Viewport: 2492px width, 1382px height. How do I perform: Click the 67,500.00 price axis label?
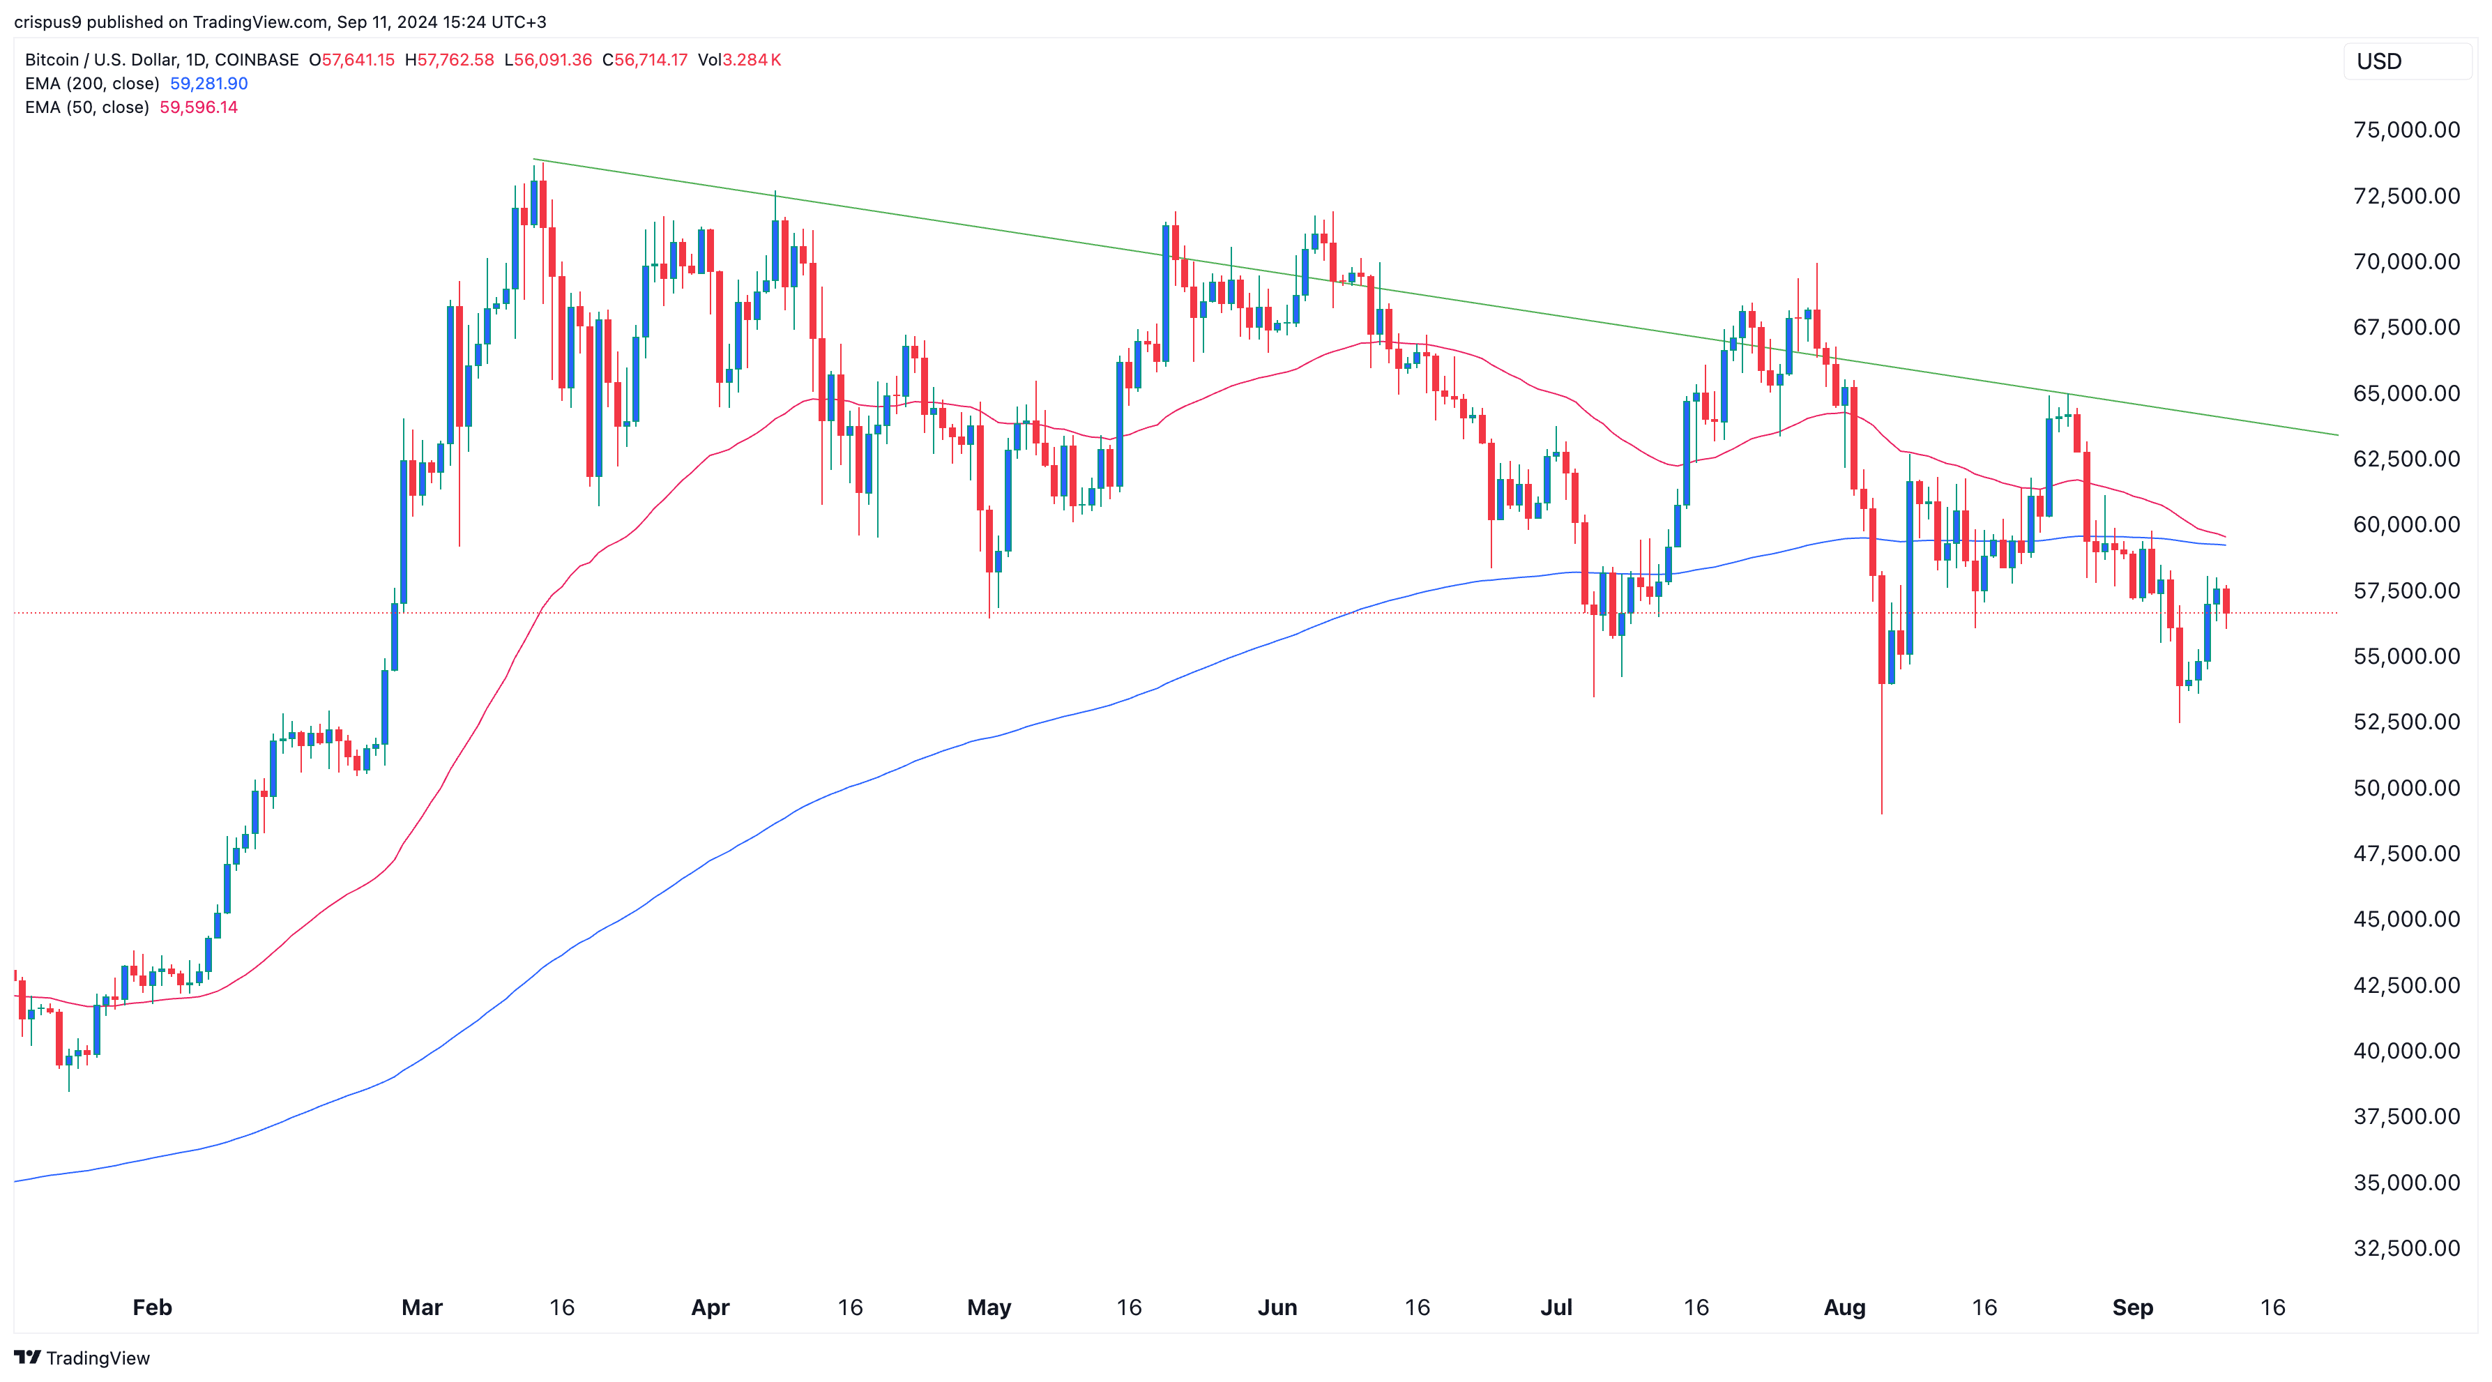(x=2406, y=327)
